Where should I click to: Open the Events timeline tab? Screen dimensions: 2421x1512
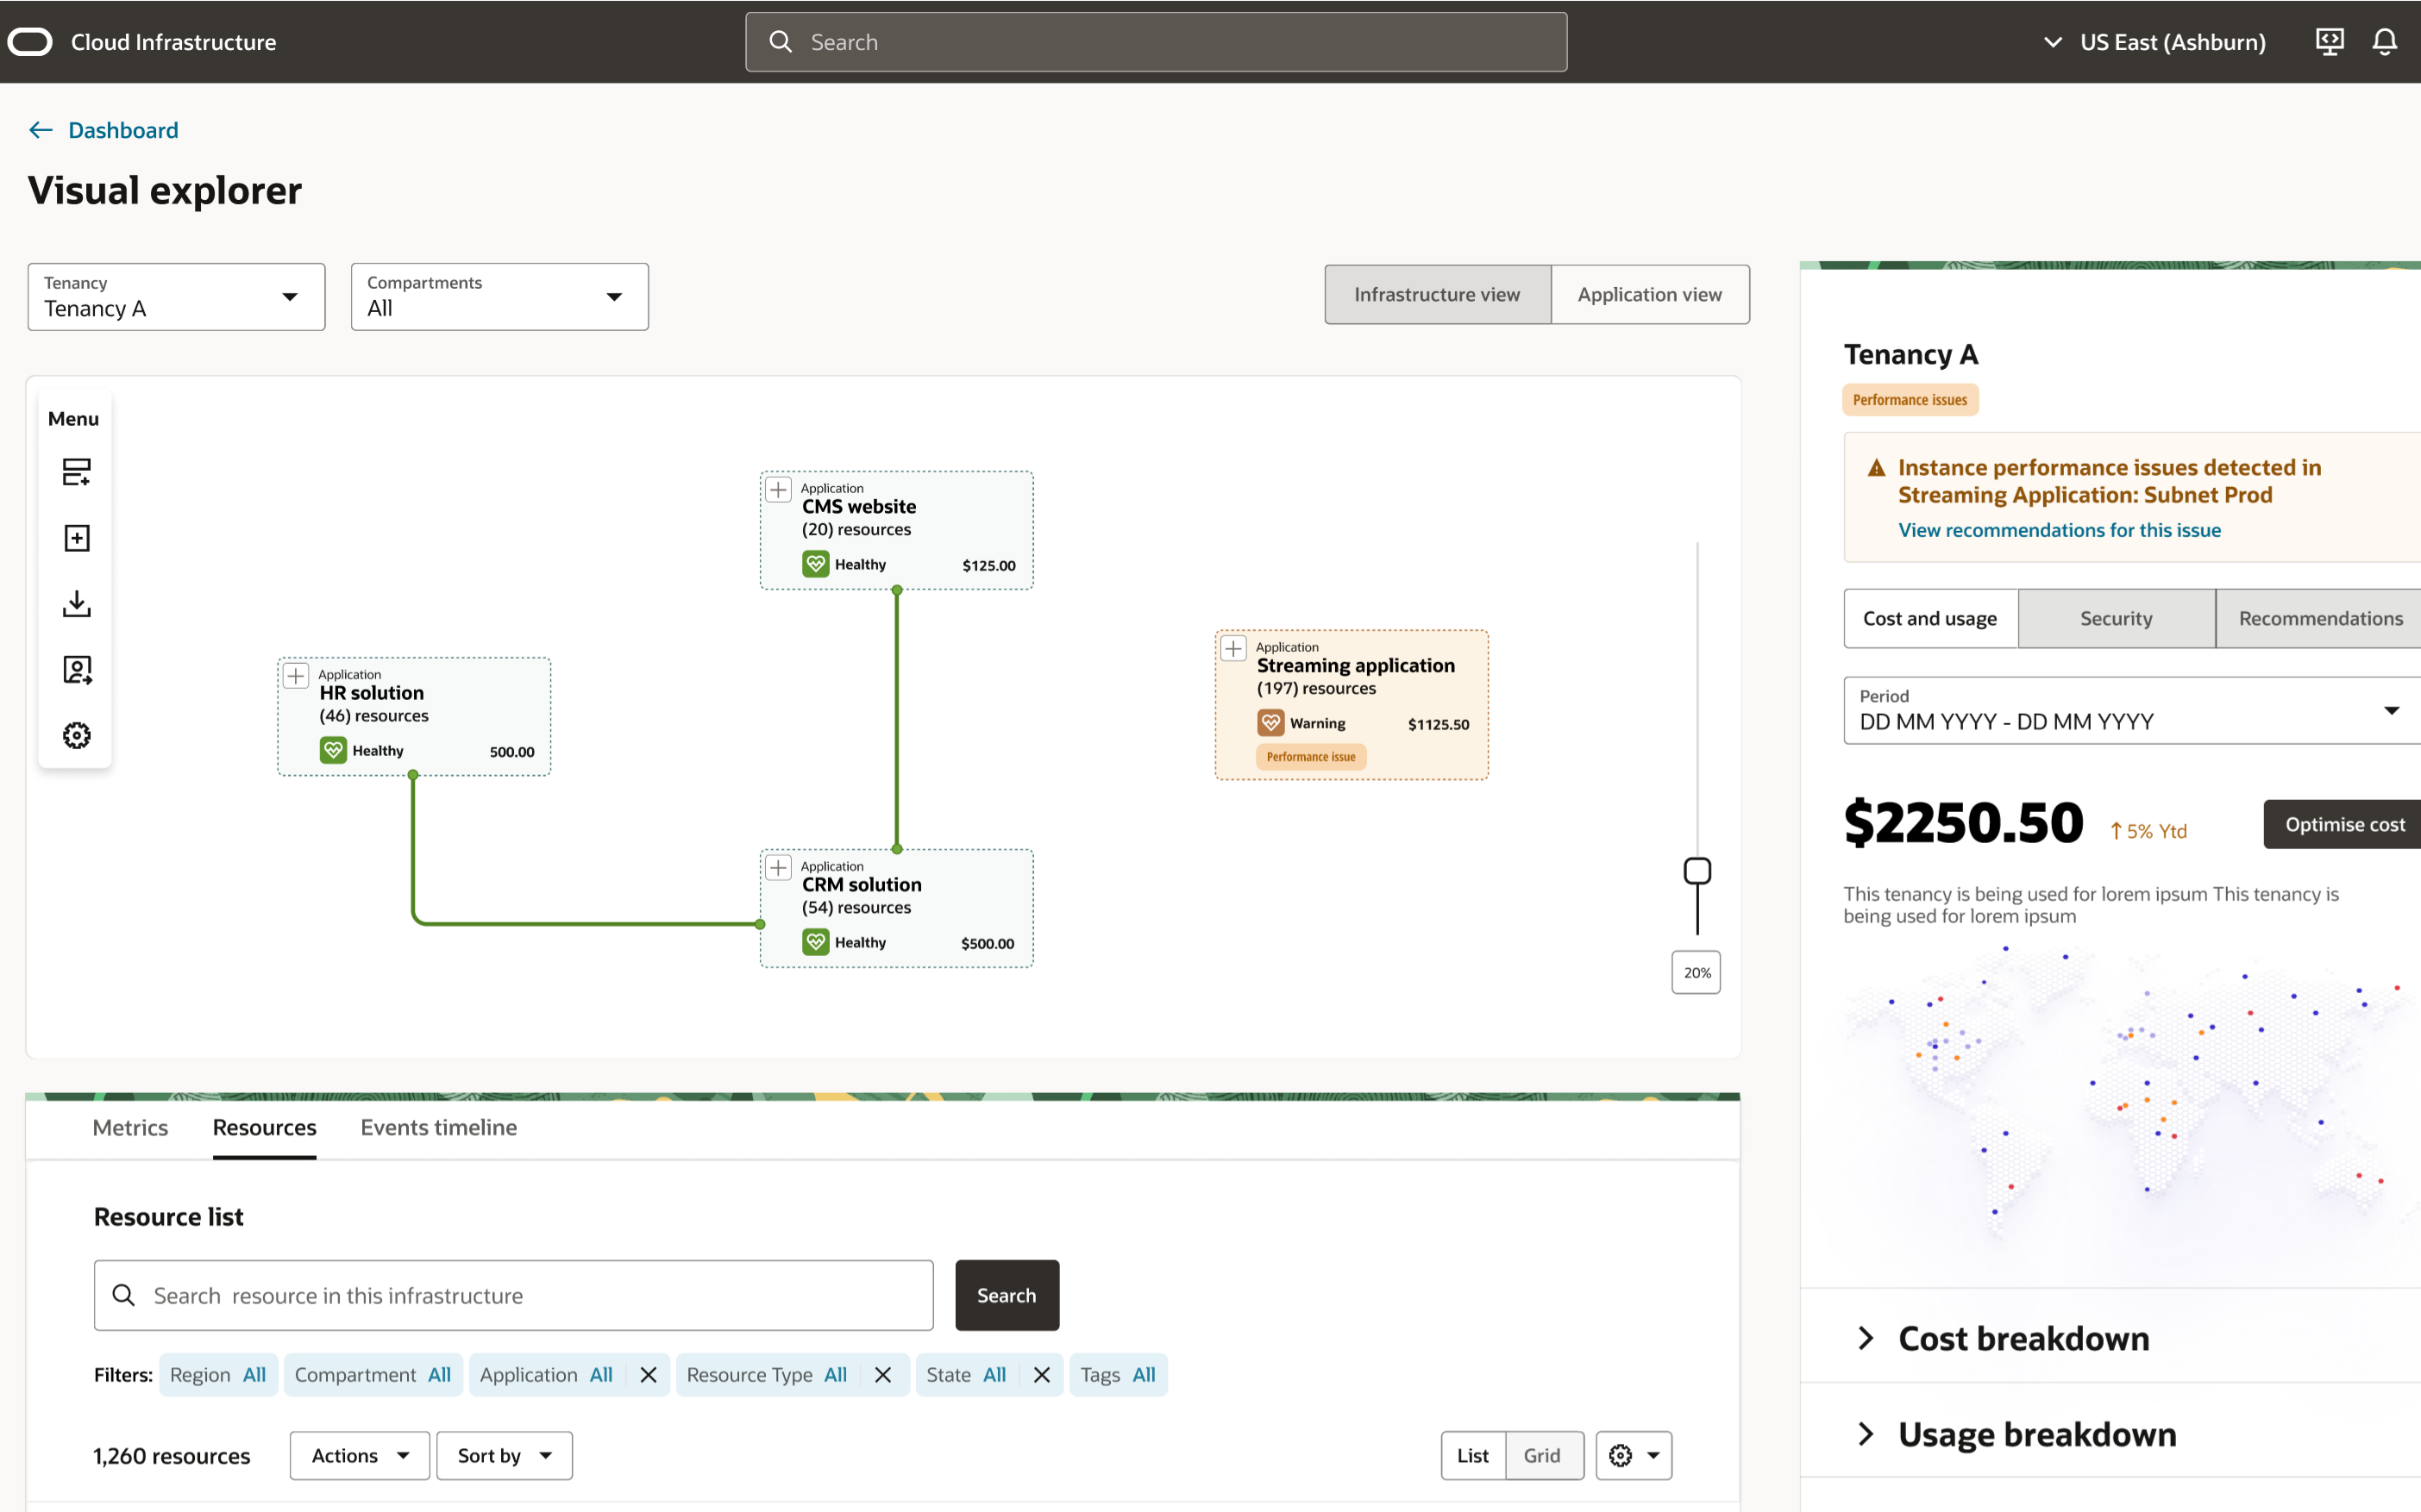point(438,1127)
